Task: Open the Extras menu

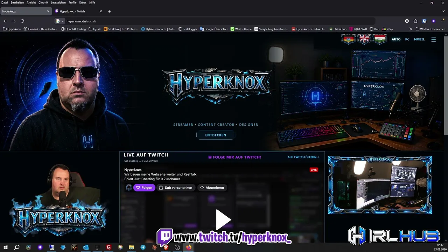Action: (83, 2)
